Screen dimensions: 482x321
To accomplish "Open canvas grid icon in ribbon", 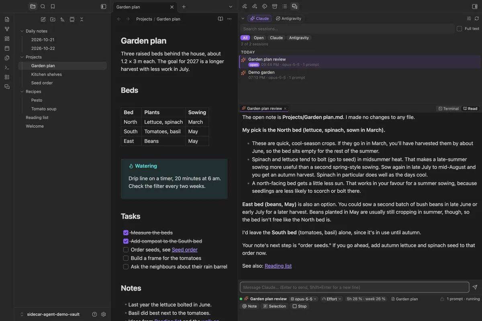I will 7,39.
